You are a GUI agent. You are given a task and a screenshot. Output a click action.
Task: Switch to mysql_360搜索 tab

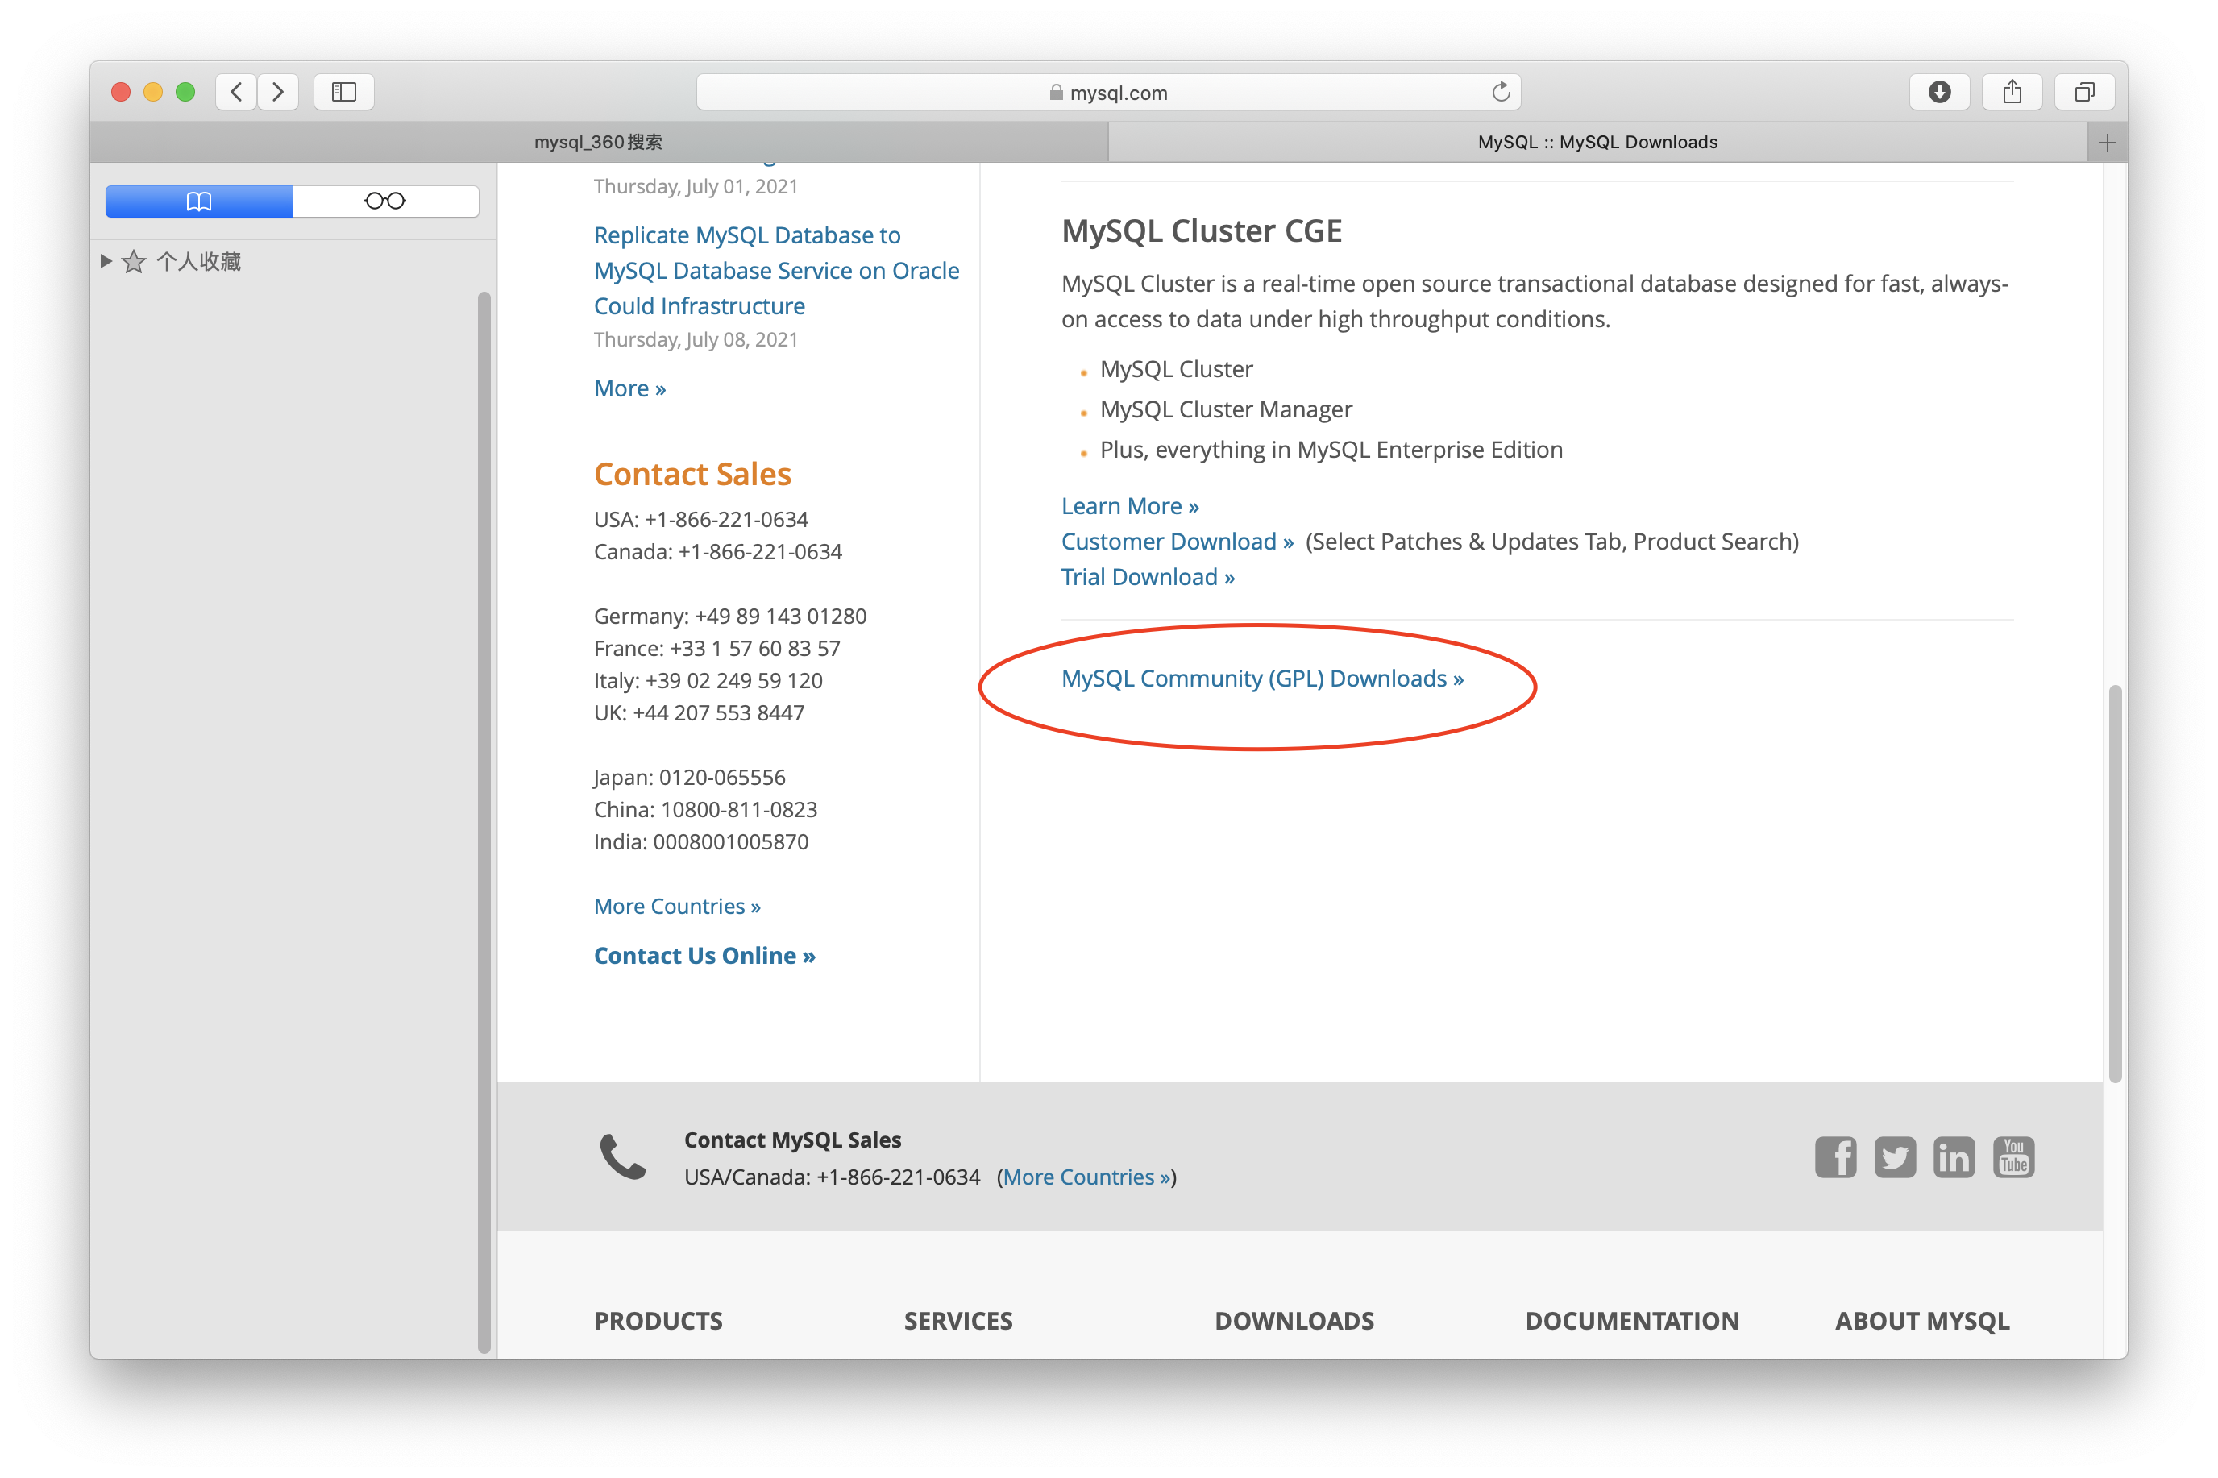click(599, 143)
